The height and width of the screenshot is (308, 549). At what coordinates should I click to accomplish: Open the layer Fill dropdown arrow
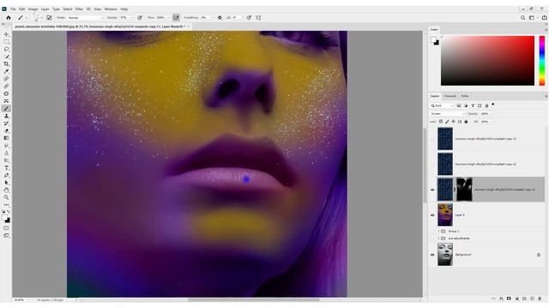click(x=492, y=121)
